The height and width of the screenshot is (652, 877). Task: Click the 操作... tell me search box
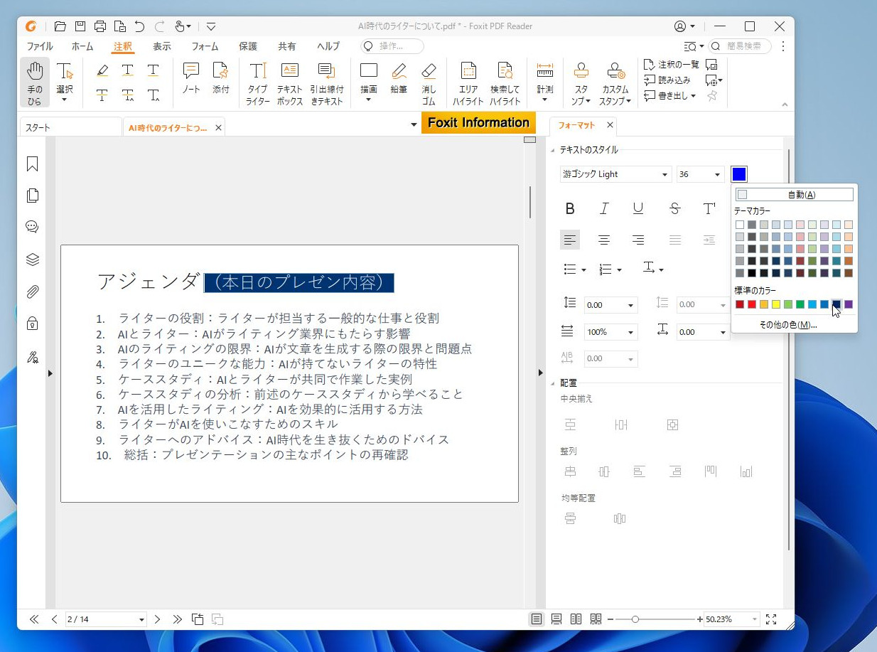[392, 46]
